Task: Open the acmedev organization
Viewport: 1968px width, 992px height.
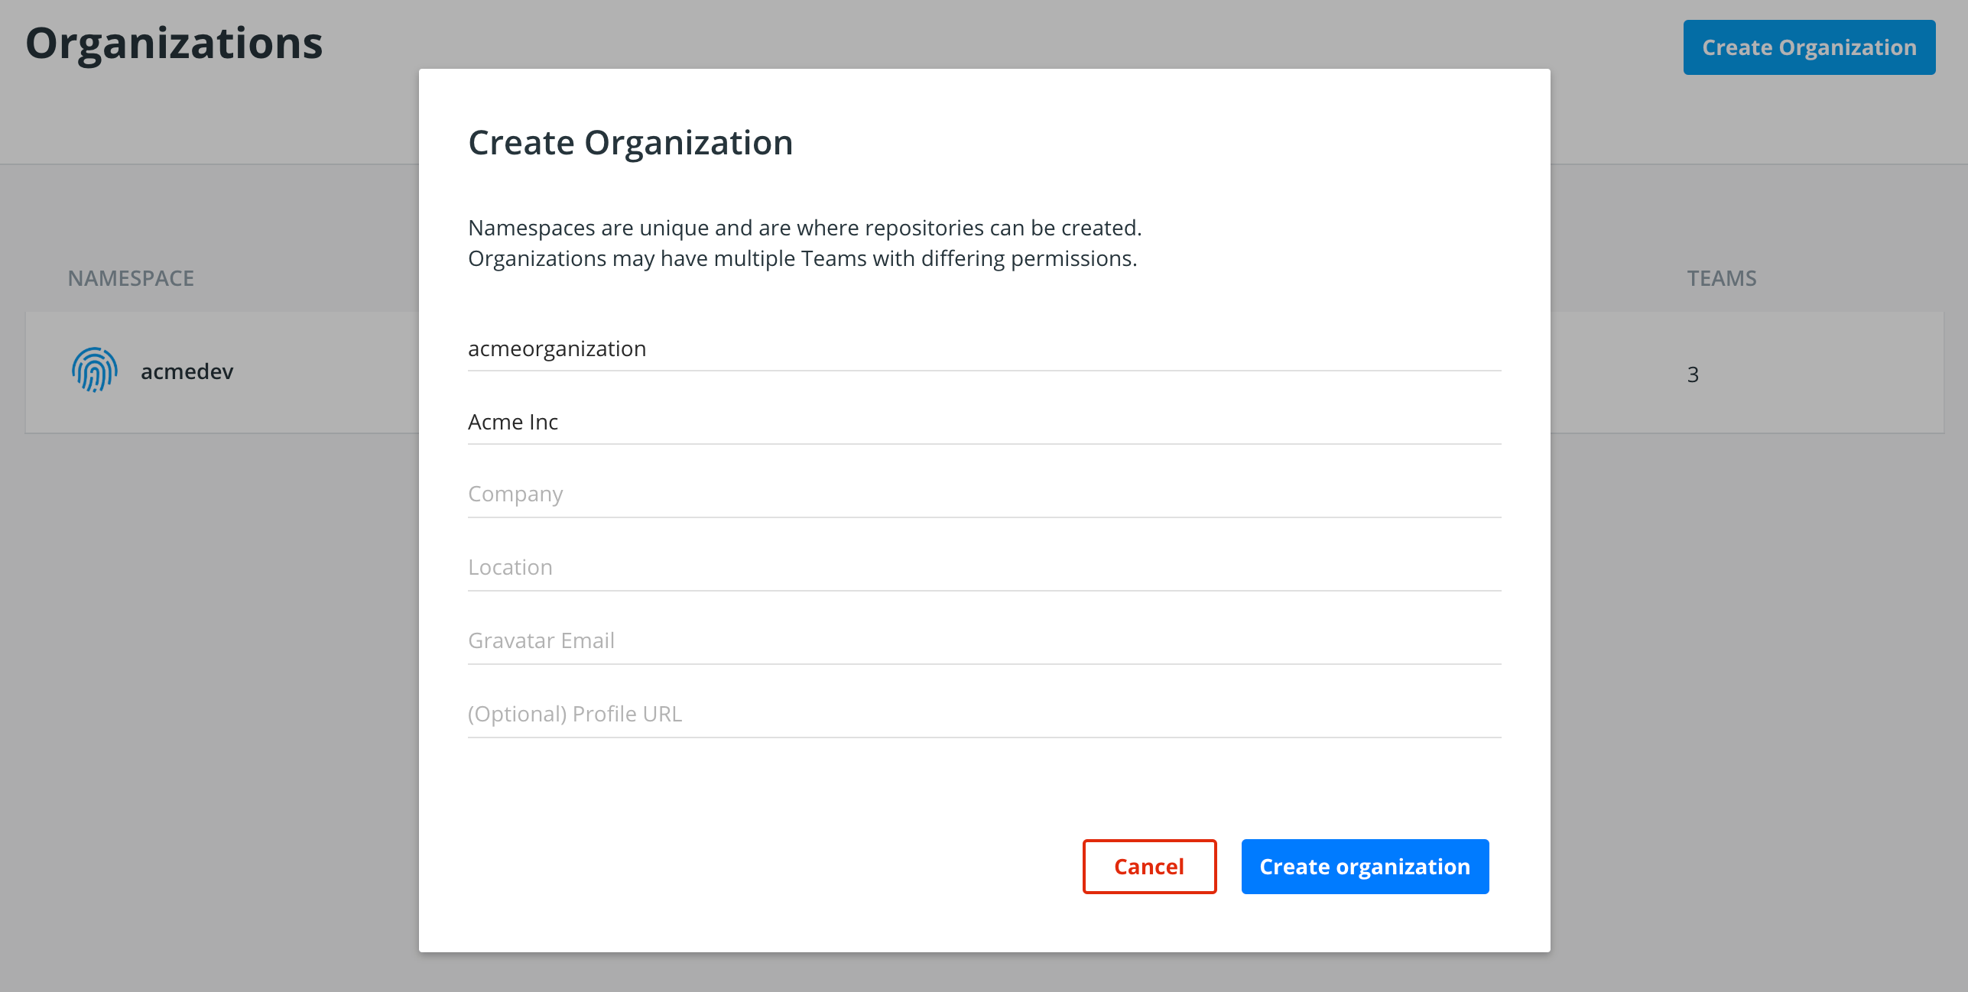Action: [185, 371]
